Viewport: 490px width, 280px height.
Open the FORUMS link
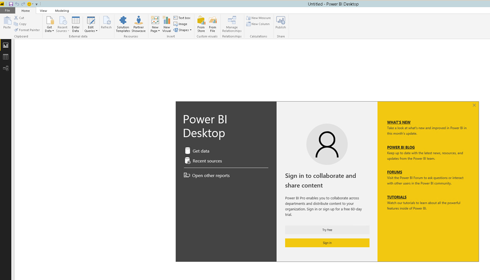point(395,172)
